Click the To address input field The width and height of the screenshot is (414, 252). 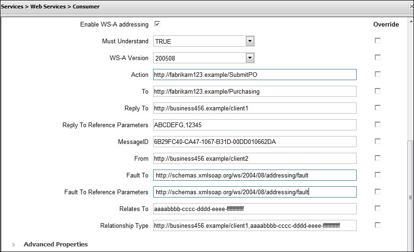point(254,91)
